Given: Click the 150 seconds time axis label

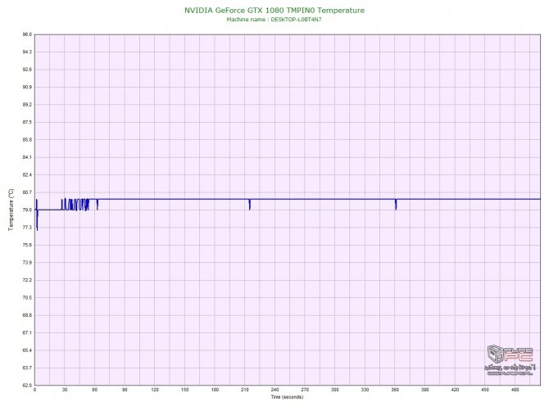Looking at the screenshot, I should (x=185, y=390).
